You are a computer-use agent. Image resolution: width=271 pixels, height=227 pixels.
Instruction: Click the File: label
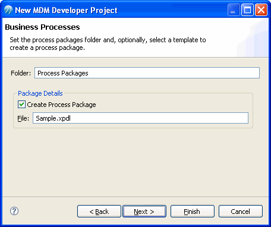[x=23, y=118]
